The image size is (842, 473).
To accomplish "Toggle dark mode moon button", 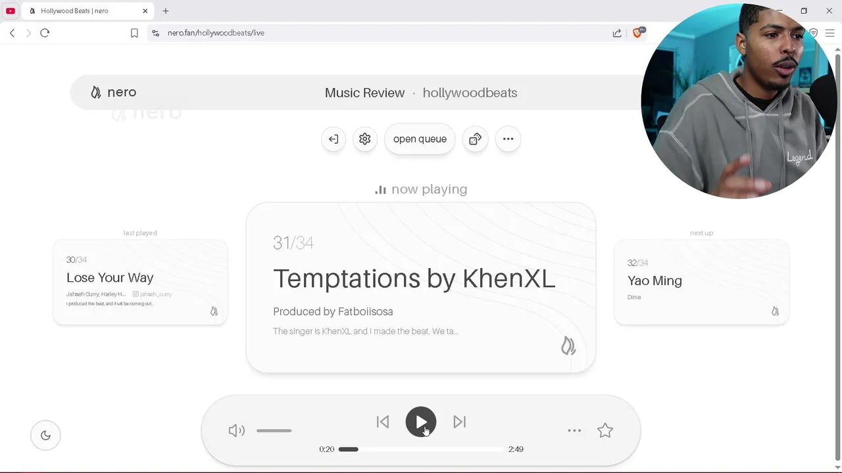I will click(x=45, y=435).
